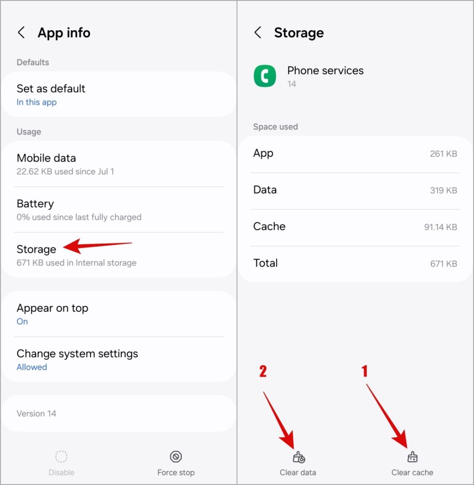Select the Data 319 KB row

[355, 190]
